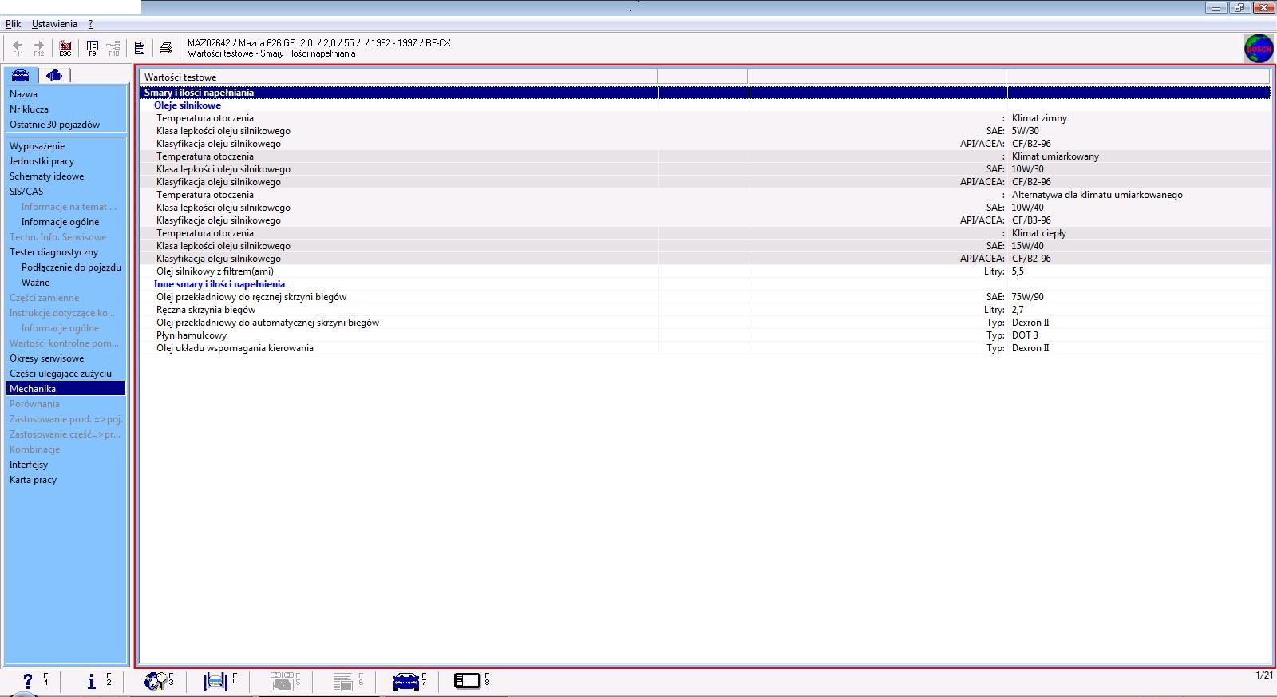
Task: Click the car lift F4 icon
Action: coord(215,681)
